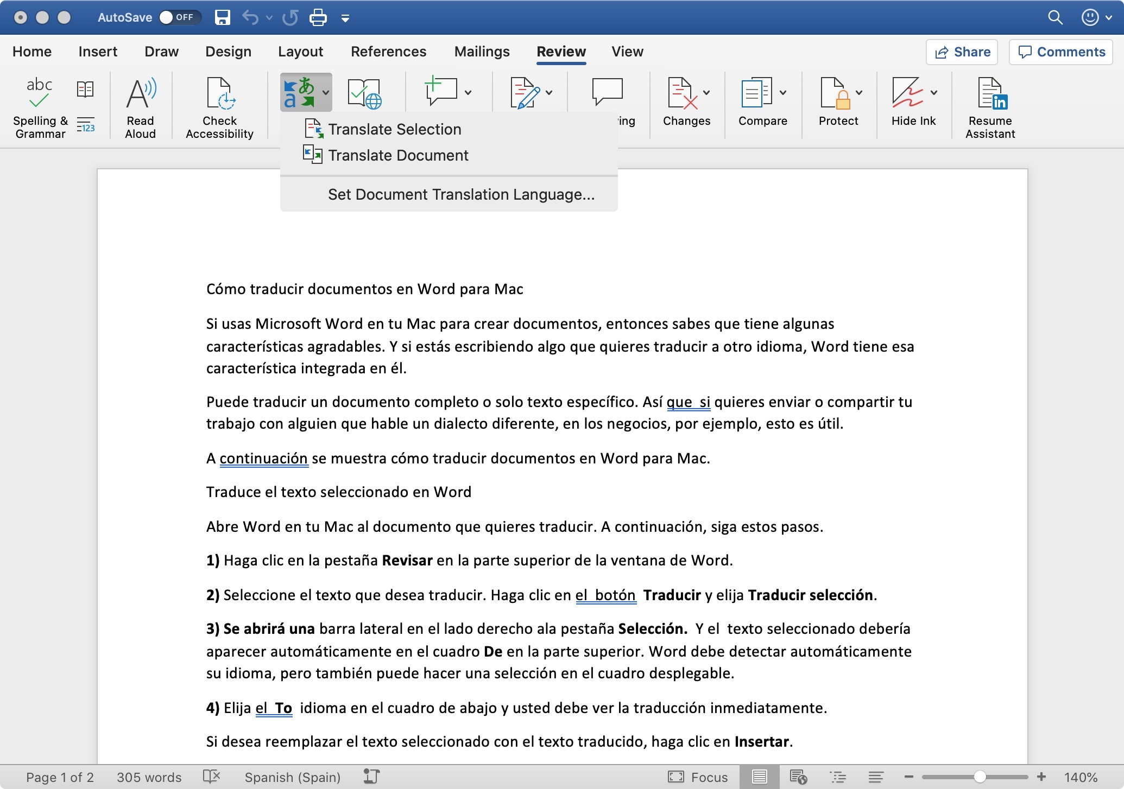Switch to Web Layout view
Viewport: 1124px width, 789px height.
click(798, 777)
